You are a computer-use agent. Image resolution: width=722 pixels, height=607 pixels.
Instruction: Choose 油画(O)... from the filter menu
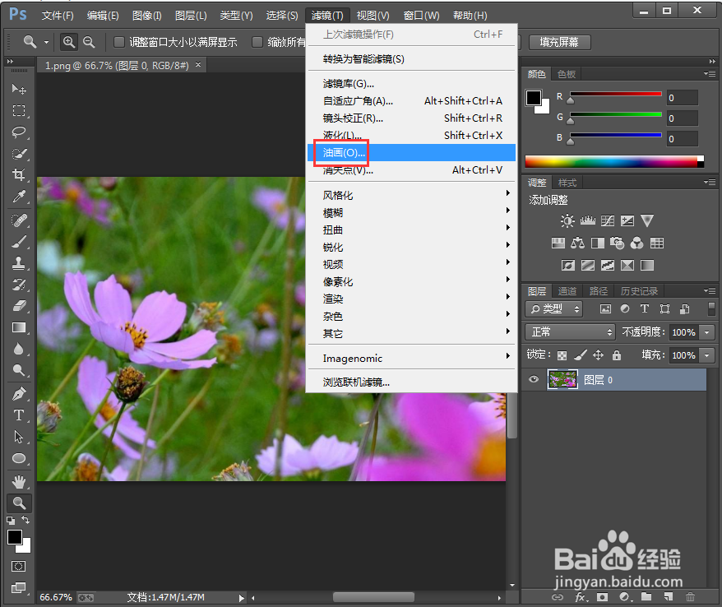tap(411, 152)
